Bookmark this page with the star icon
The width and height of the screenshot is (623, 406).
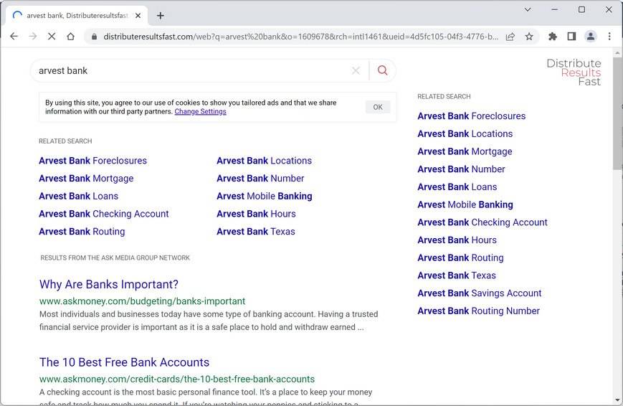point(529,37)
